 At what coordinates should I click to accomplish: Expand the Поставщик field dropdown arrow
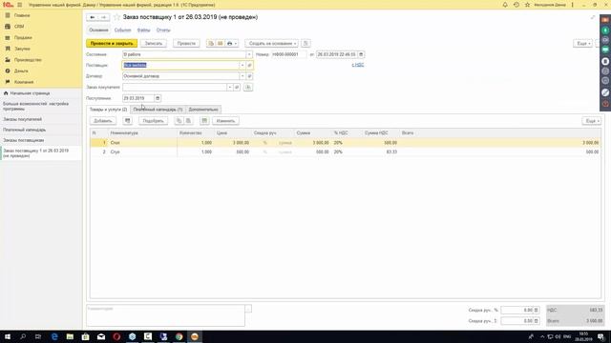click(242, 66)
